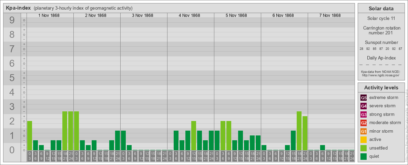Click sunspot value 85
408x165 pixels.
point(375,49)
